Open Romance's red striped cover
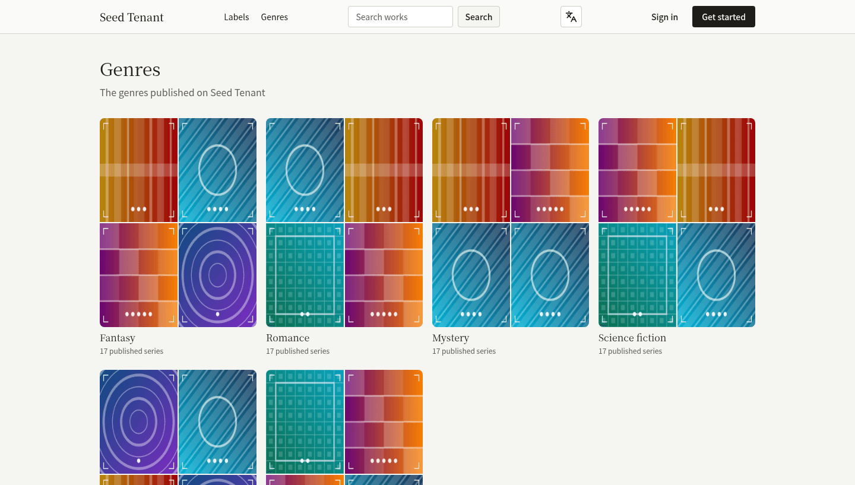The width and height of the screenshot is (855, 485). [x=384, y=170]
